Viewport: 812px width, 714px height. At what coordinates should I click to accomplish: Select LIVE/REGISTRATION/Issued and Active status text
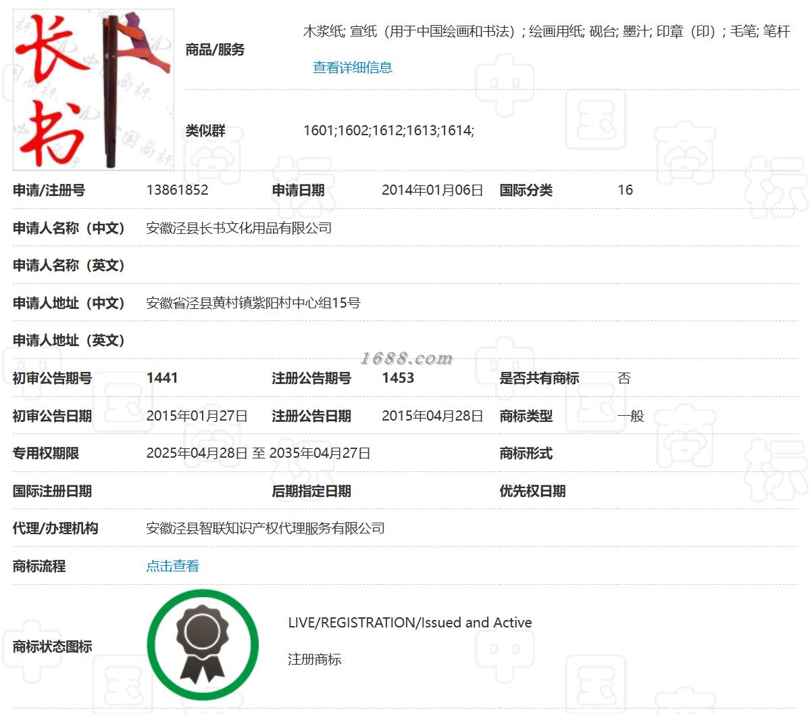coord(410,623)
